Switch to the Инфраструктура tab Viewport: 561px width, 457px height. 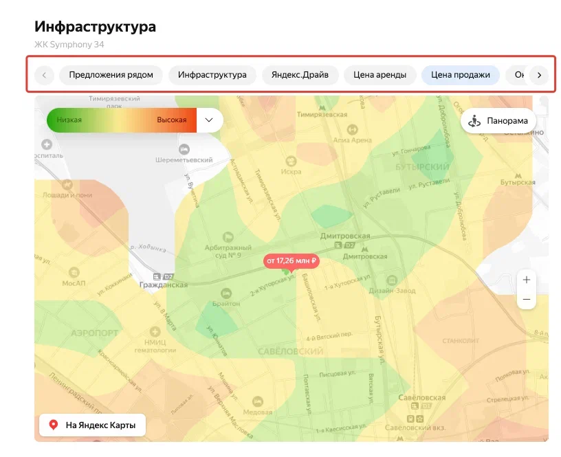point(212,75)
